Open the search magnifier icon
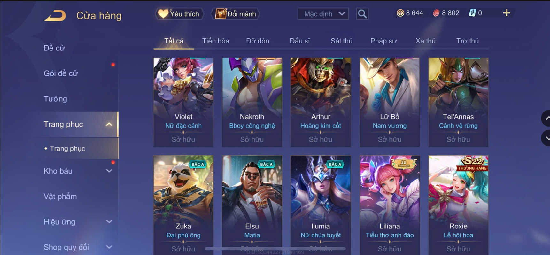Viewport: 550px width, 255px height. coord(362,14)
